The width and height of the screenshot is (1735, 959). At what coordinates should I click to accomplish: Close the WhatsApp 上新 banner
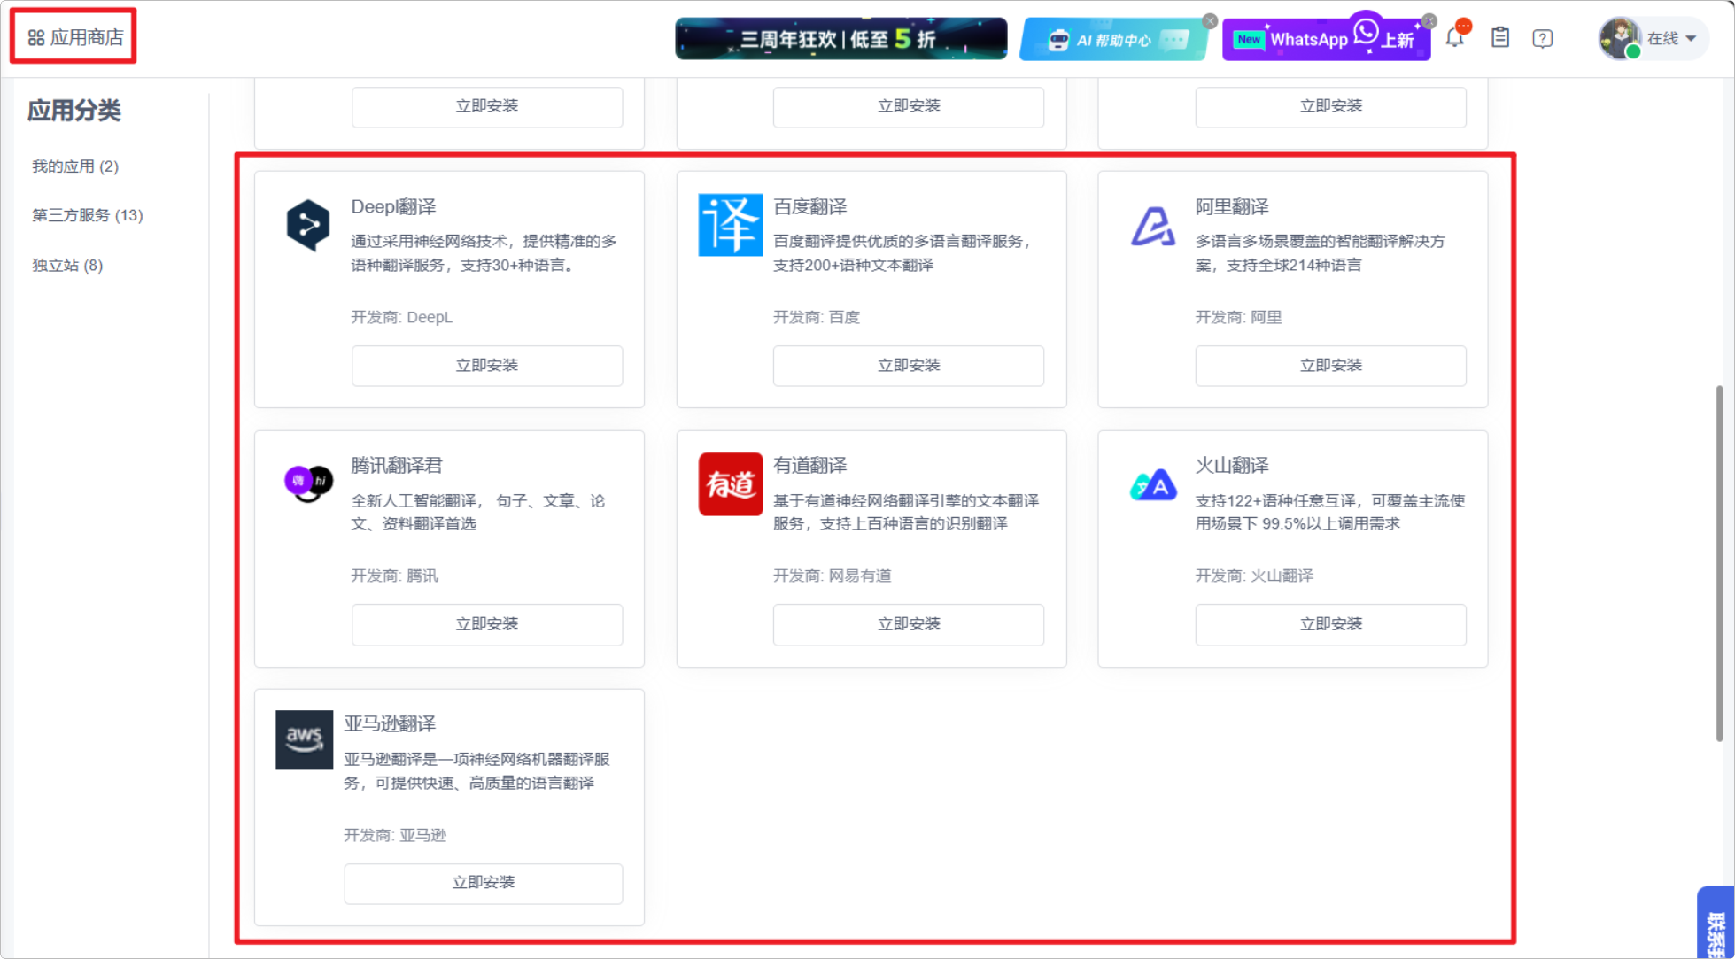click(1429, 20)
